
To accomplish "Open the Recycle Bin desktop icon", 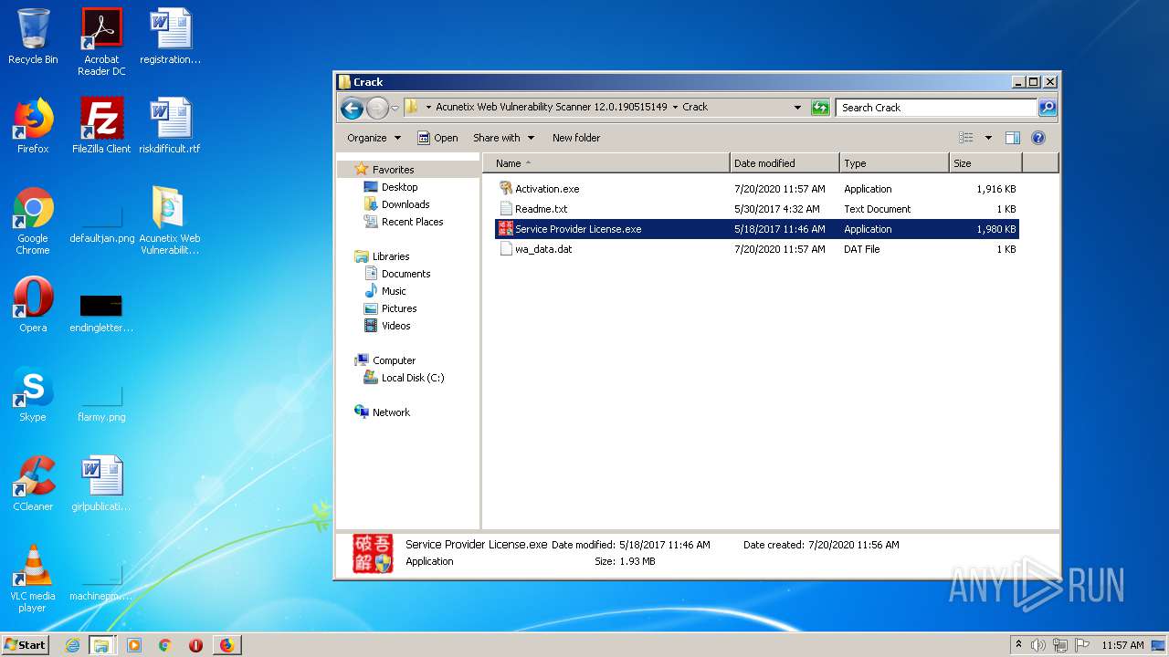I will coord(33,36).
